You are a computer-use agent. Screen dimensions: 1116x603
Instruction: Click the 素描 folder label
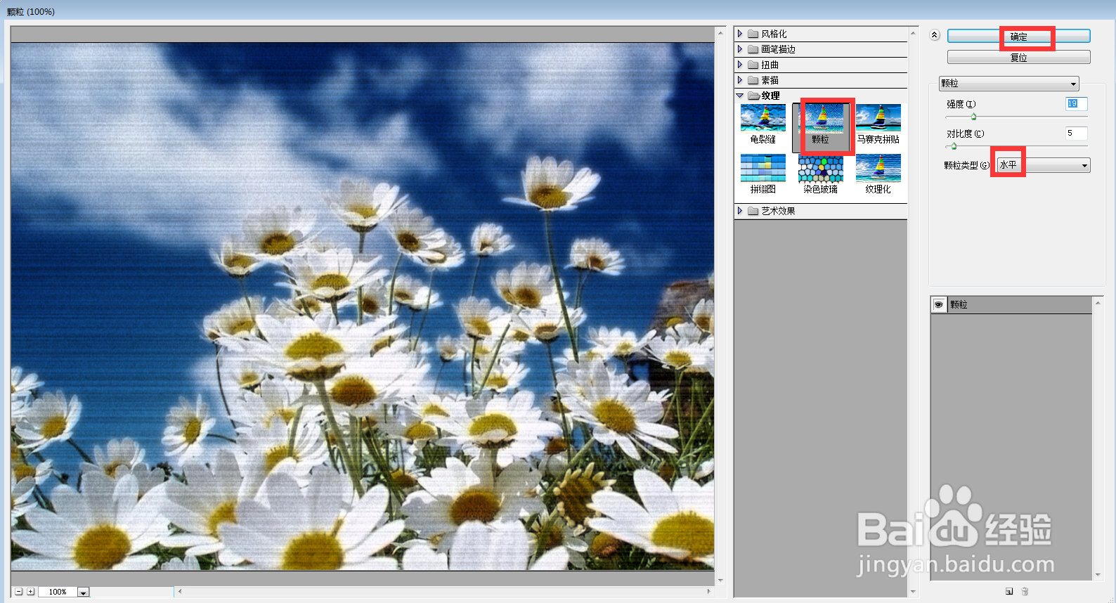[770, 80]
